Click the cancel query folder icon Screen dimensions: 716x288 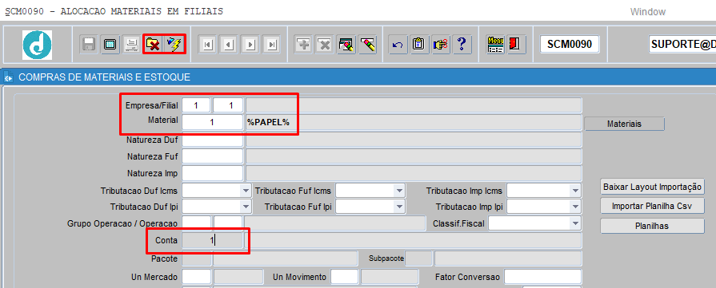(153, 45)
